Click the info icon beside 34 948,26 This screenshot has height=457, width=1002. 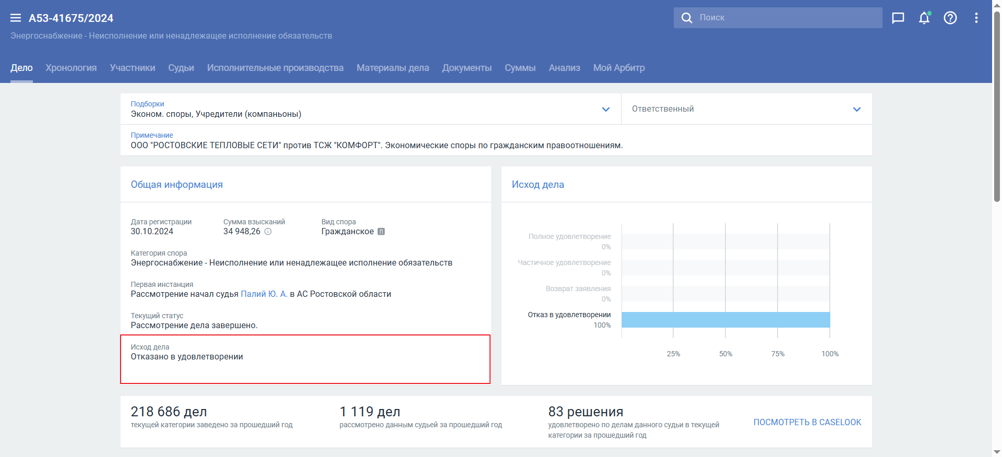click(x=268, y=232)
